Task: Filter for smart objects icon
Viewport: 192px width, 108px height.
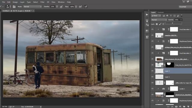Action: point(178,16)
